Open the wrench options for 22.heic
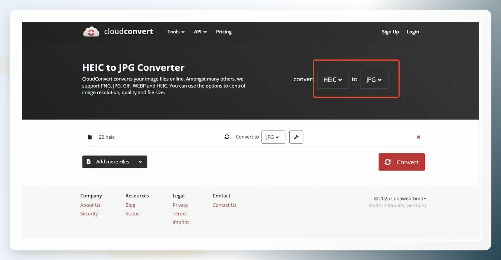This screenshot has width=501, height=260. (296, 137)
